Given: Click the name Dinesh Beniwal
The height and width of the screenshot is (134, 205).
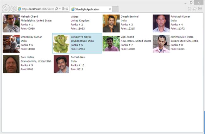Looking at the screenshot, I should [x=129, y=16].
